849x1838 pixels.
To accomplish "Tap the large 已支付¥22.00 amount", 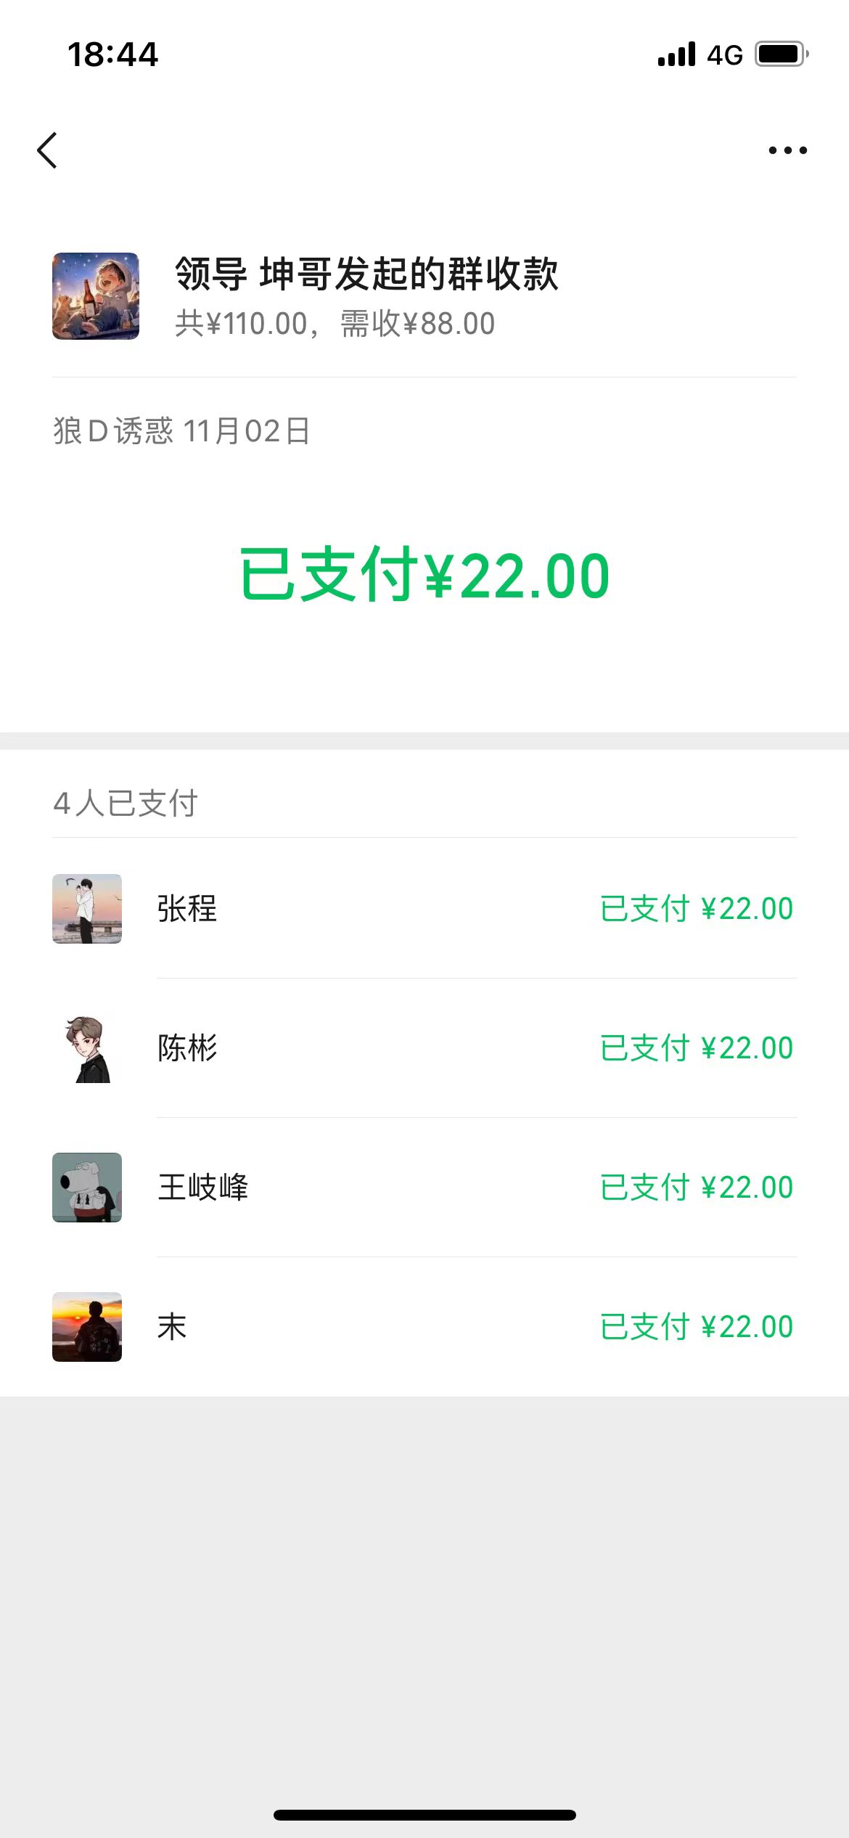I will 424,575.
